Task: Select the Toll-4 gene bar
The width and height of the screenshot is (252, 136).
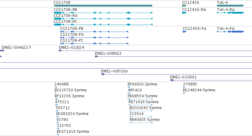Action: [230, 6]
